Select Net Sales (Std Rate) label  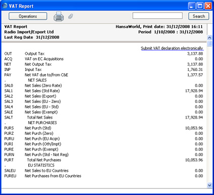42,91
